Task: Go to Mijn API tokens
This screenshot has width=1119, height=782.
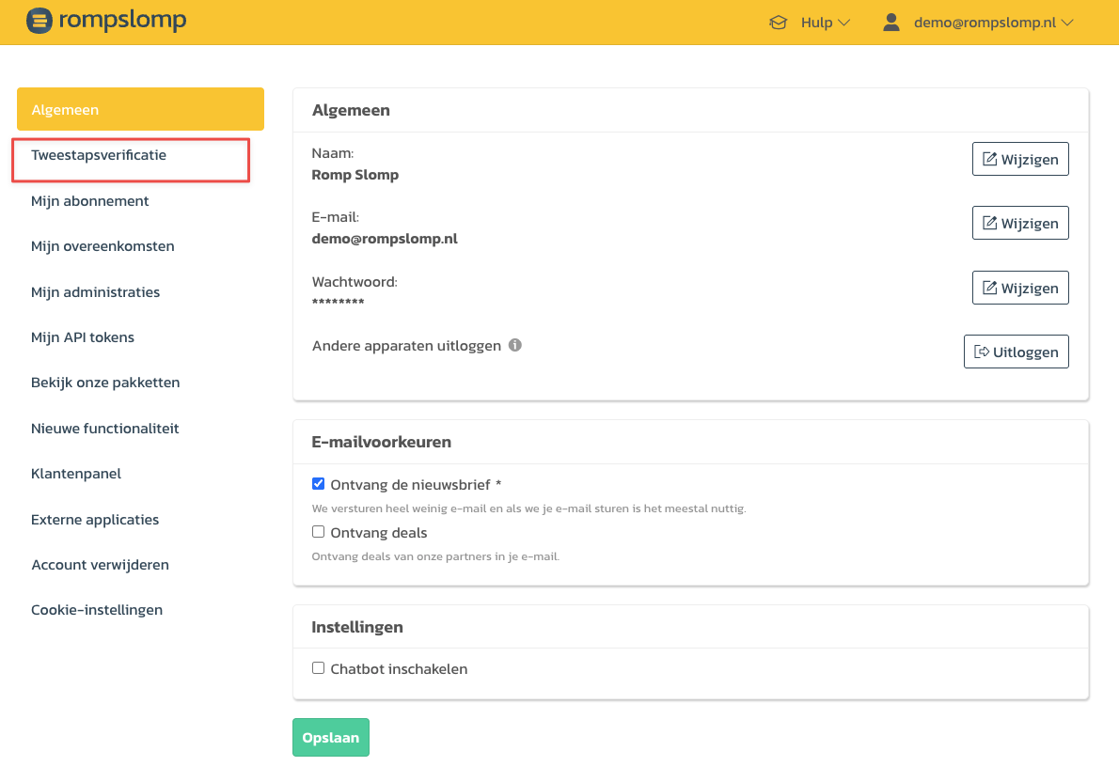Action: (83, 337)
